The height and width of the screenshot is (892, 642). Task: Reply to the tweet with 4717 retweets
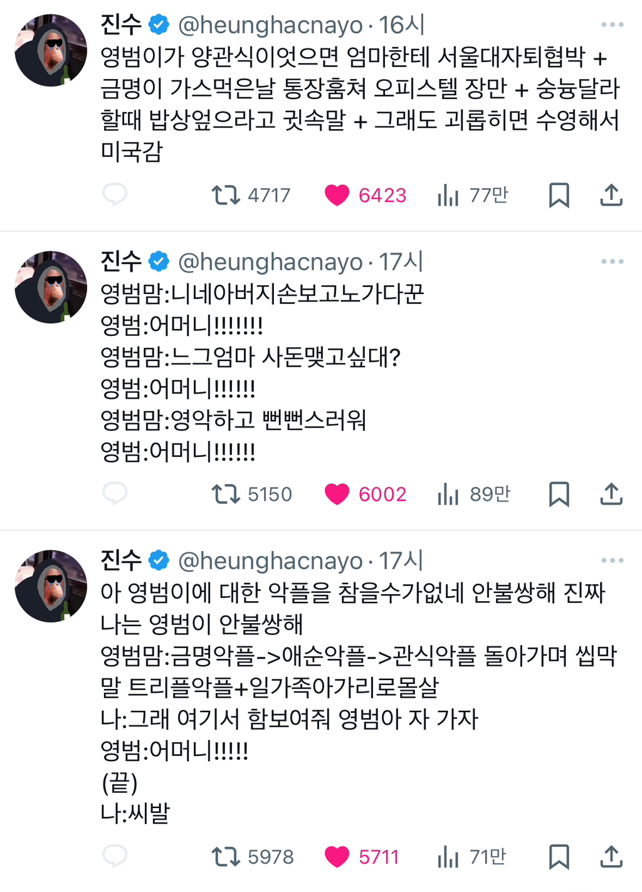tap(115, 195)
